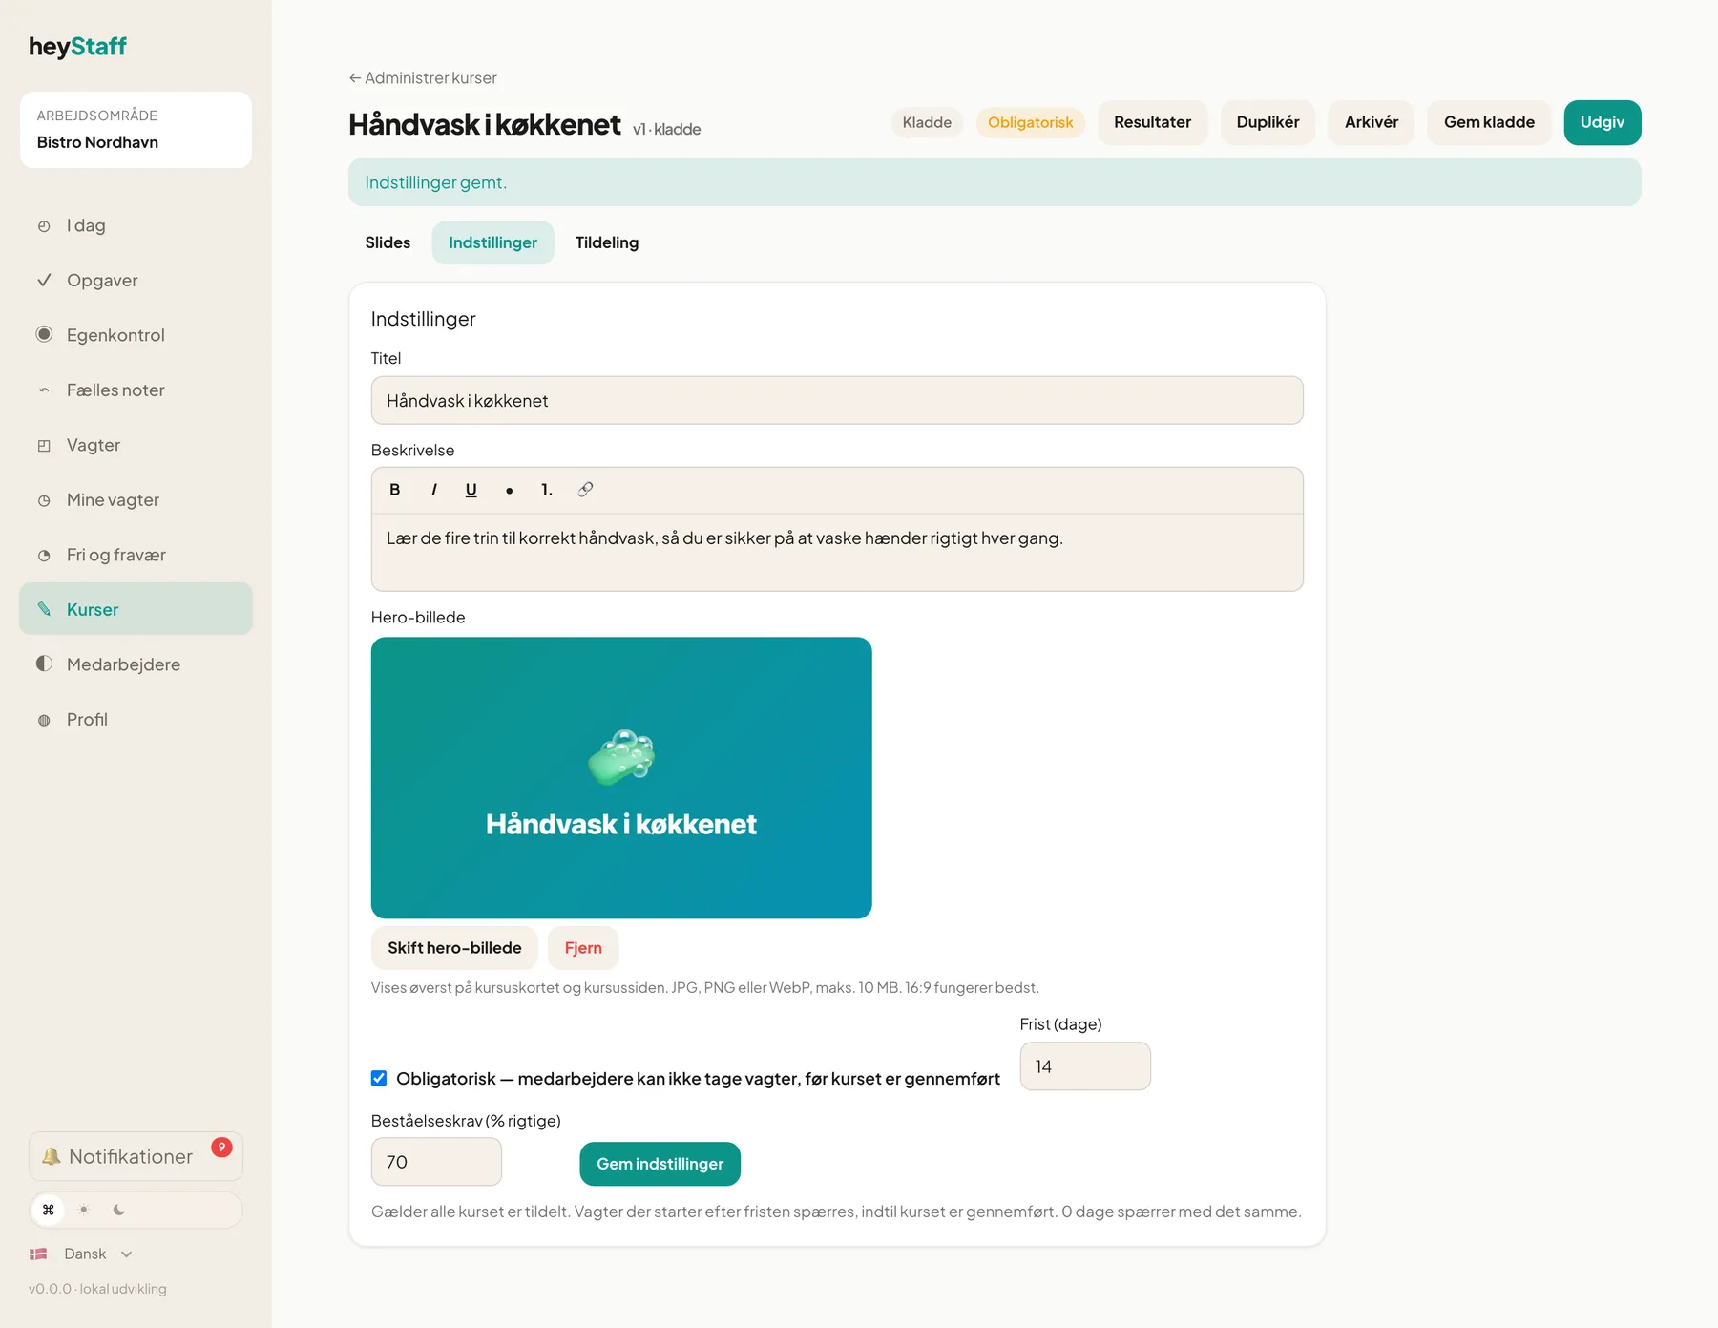The image size is (1718, 1328).
Task: Open Kurser in sidebar
Action: pyautogui.click(x=136, y=609)
